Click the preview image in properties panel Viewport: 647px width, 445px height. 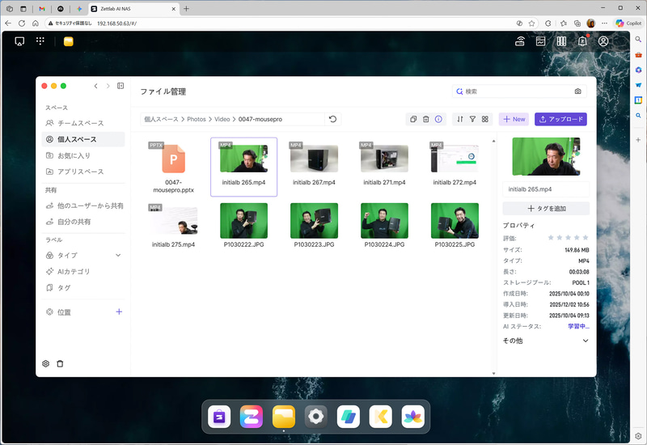click(546, 156)
